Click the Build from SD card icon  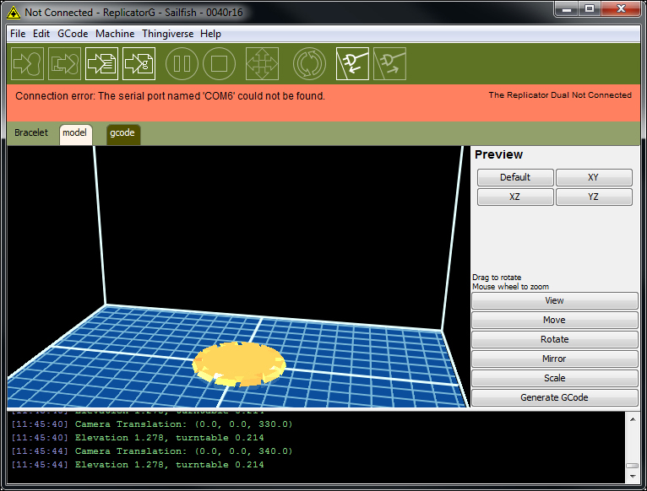(x=64, y=64)
